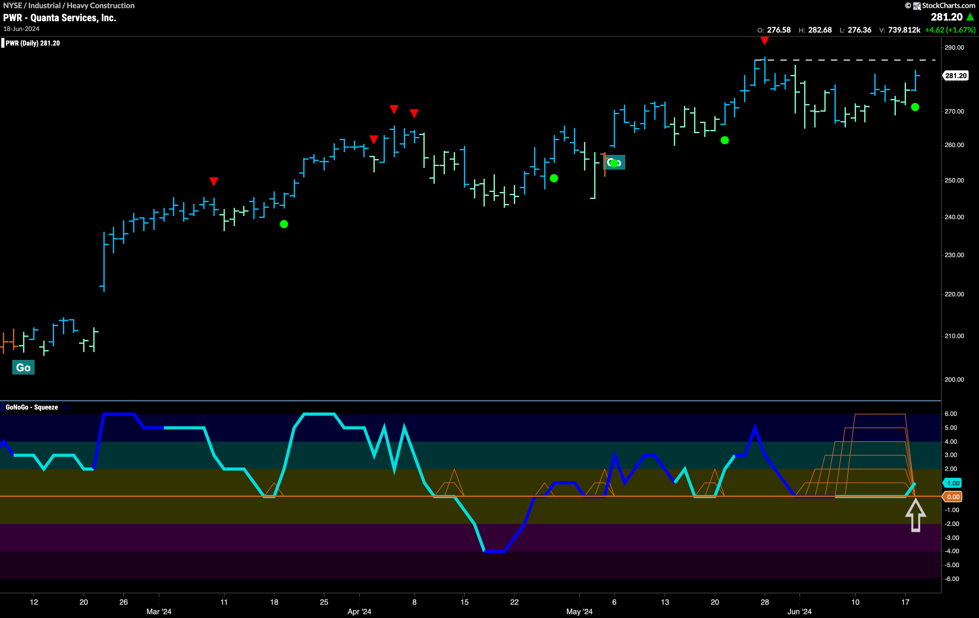
Task: Click the GoNoGo - Squeeze panel label
Action: pyautogui.click(x=32, y=407)
